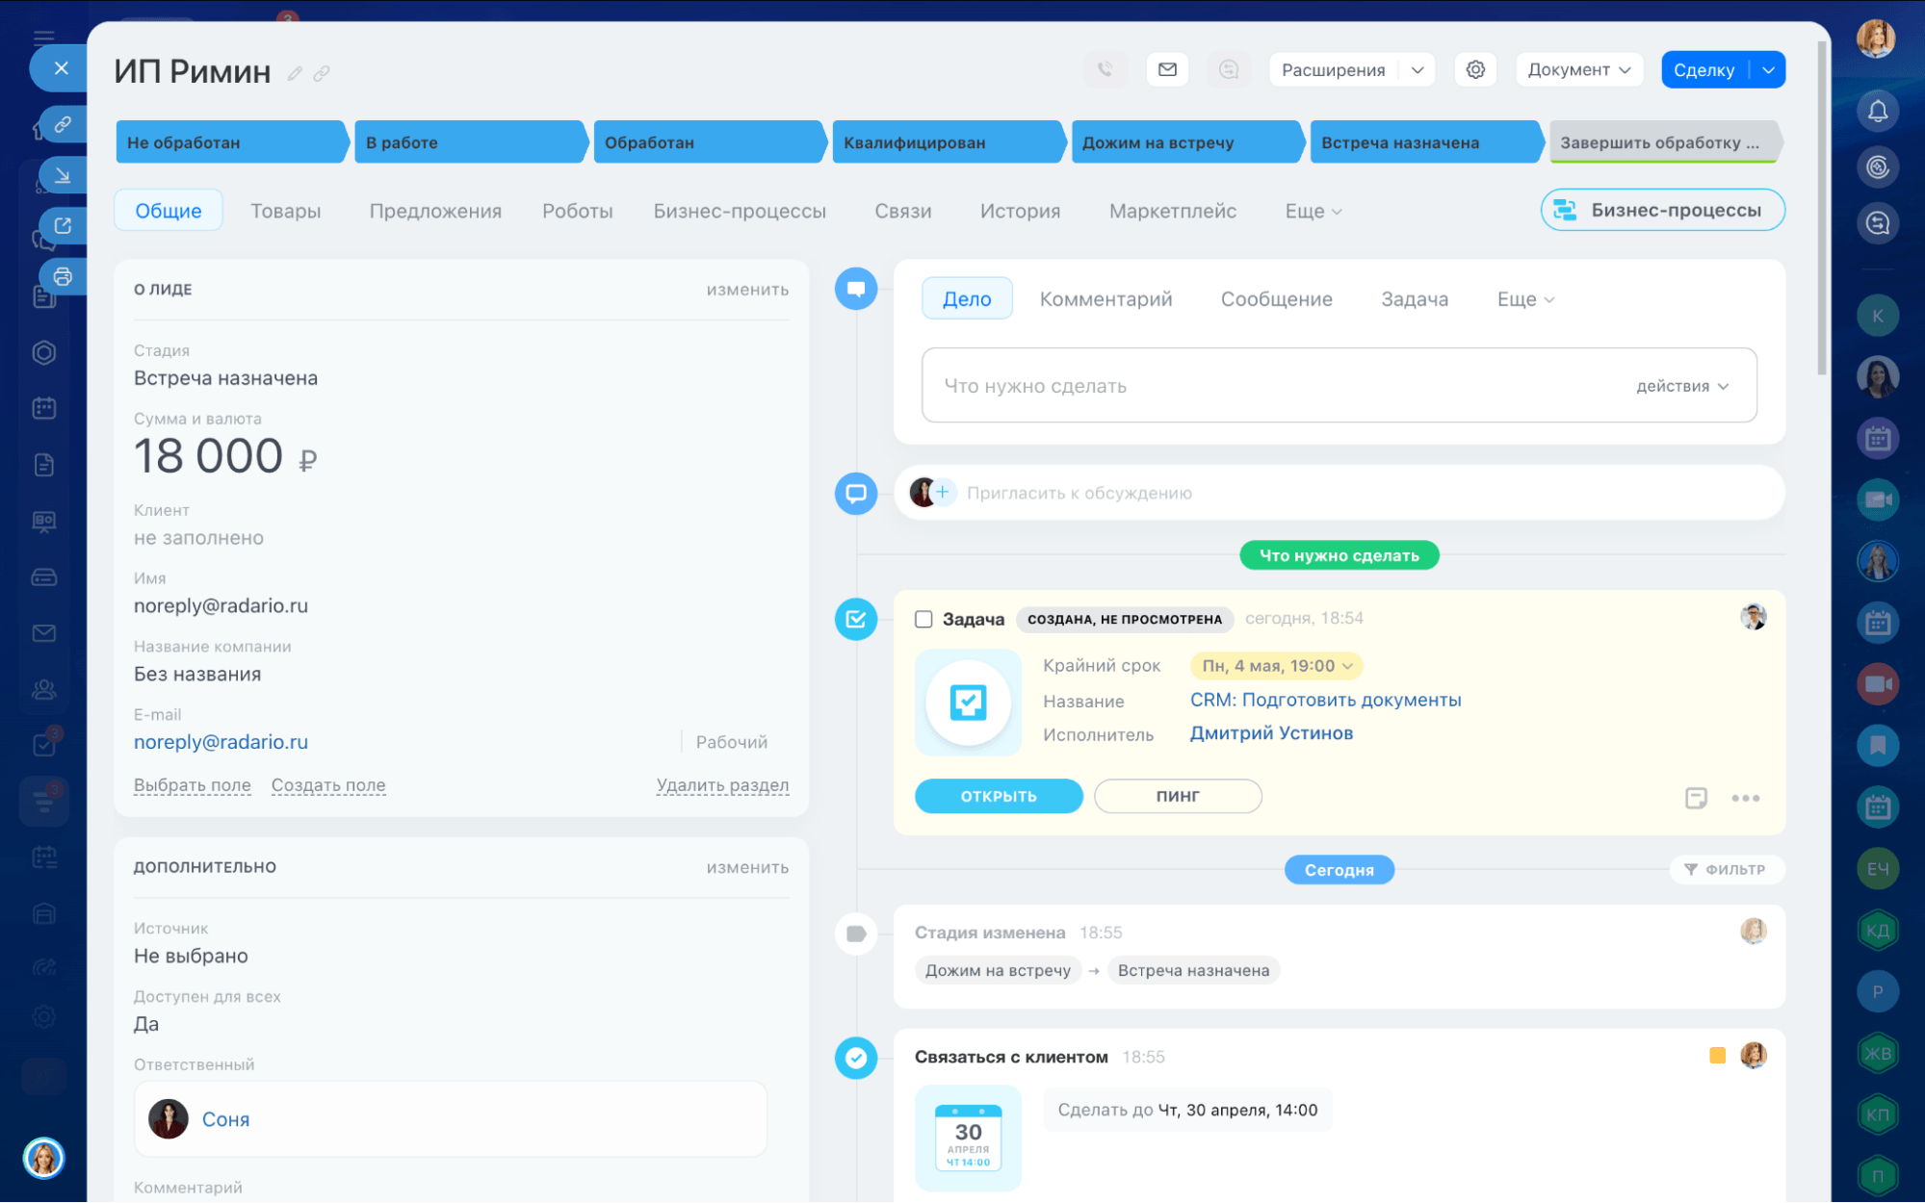This screenshot has height=1203, width=1925.
Task: Tick the Задача completion checkbox
Action: pos(923,619)
